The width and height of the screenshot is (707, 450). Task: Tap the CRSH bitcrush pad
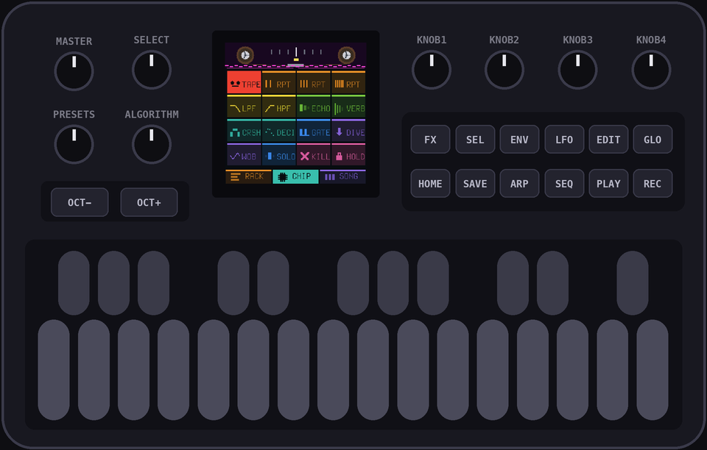[244, 131]
